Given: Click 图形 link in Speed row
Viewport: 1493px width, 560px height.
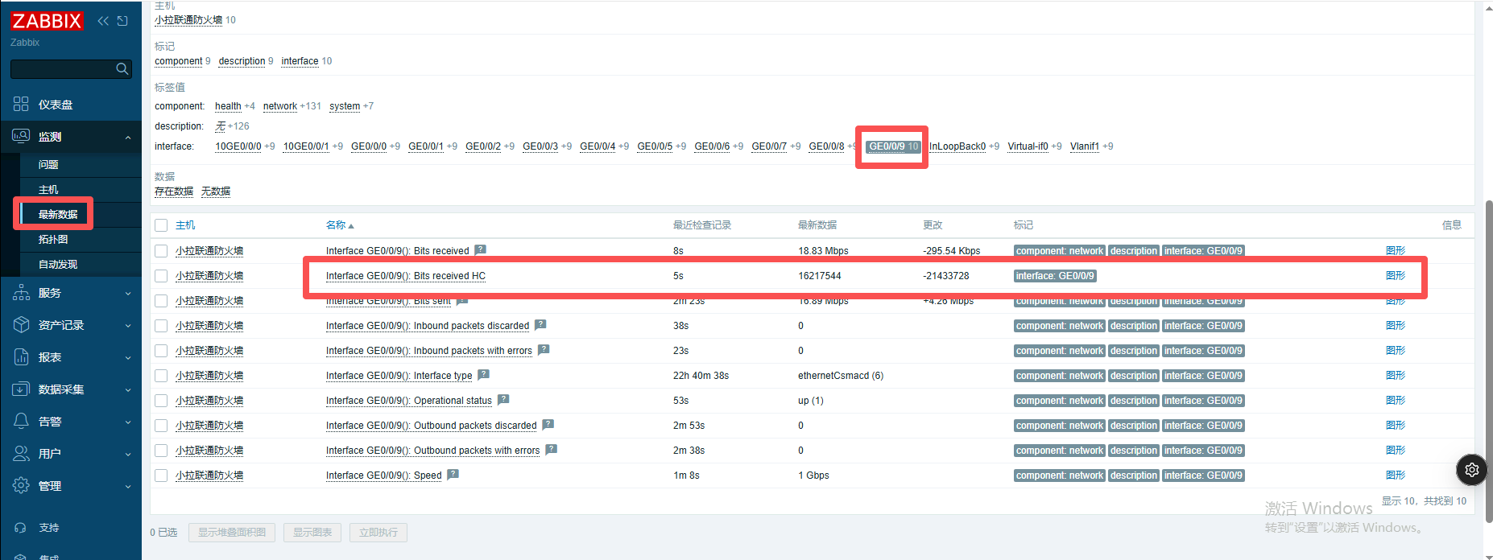Looking at the screenshot, I should tap(1396, 476).
